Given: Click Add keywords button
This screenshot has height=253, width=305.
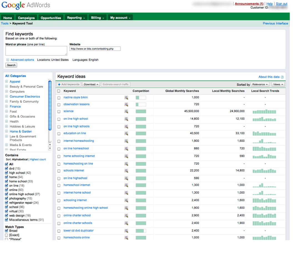Looking at the screenshot, I should click(x=69, y=84).
